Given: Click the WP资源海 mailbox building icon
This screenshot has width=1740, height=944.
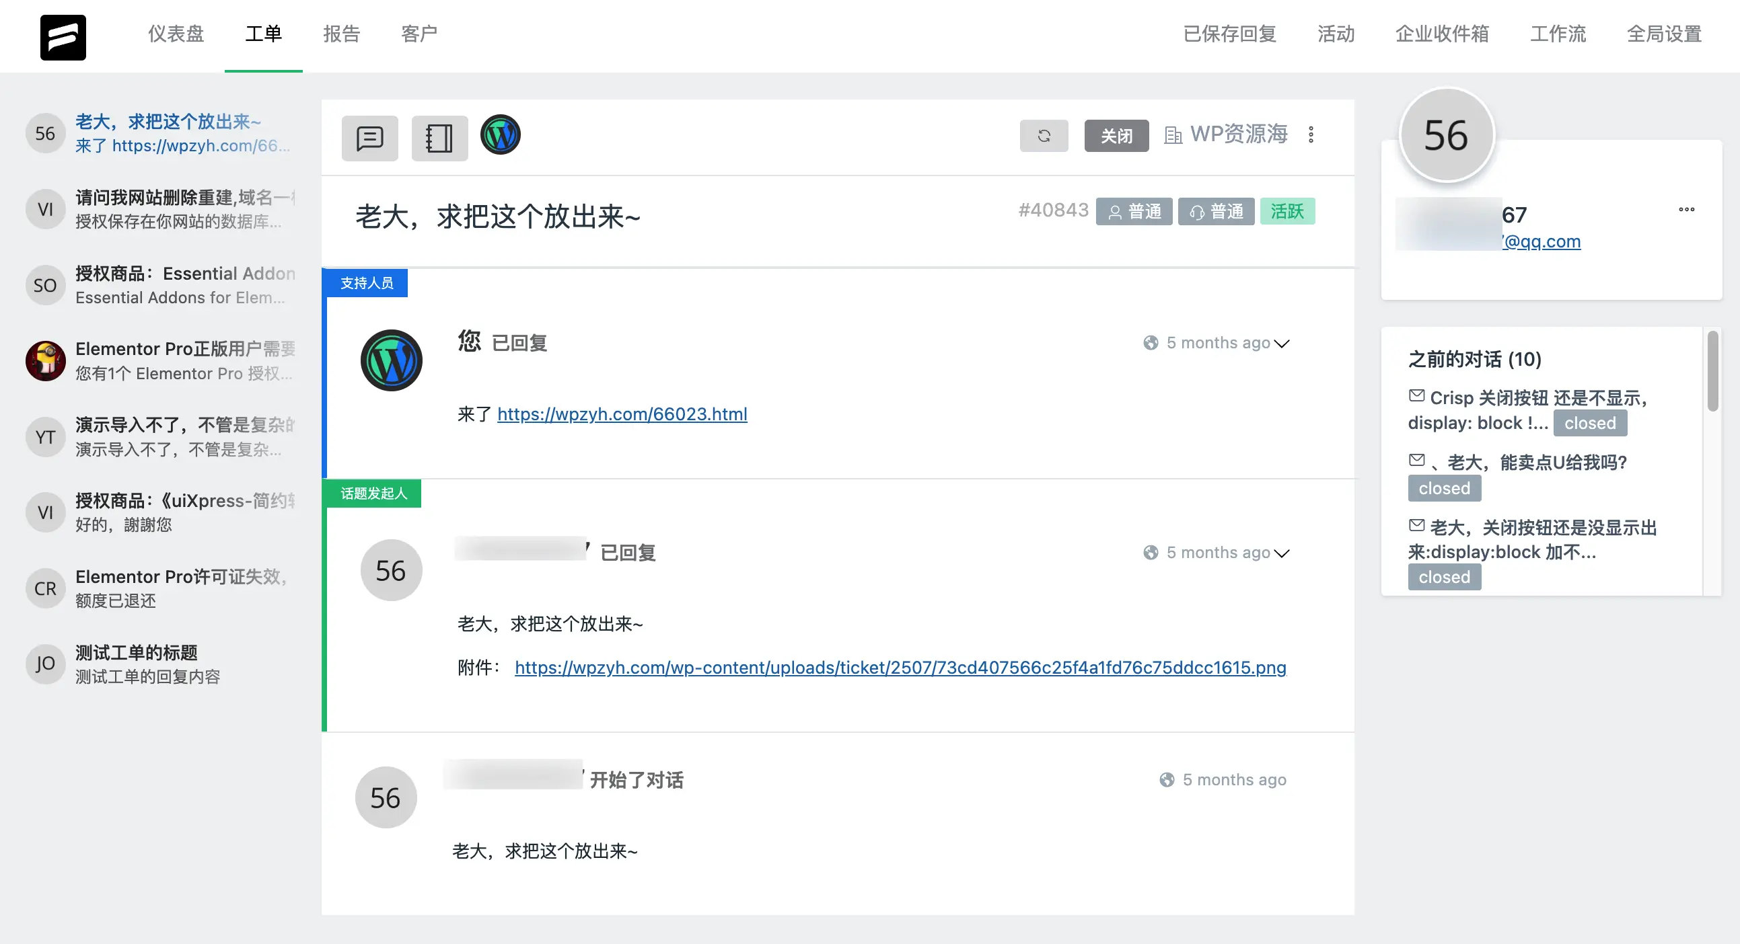Looking at the screenshot, I should 1173,135.
